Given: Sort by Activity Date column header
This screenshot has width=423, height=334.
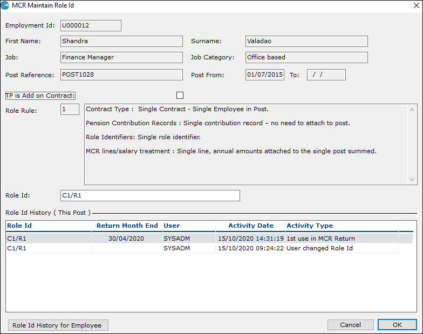Looking at the screenshot, I should pyautogui.click(x=250, y=226).
